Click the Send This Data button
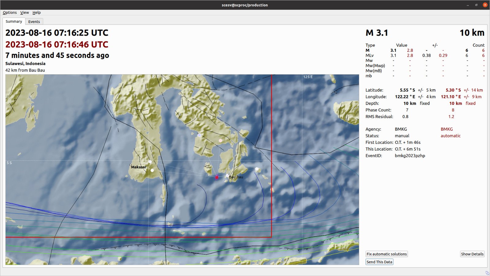This screenshot has width=490, height=276. click(x=379, y=262)
